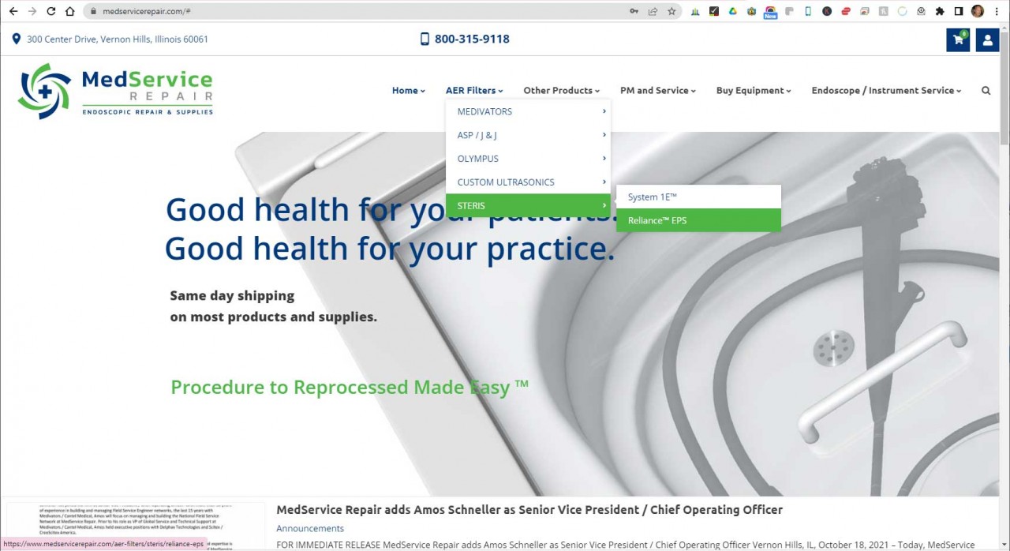Expand the Other Products dropdown

[x=562, y=91]
